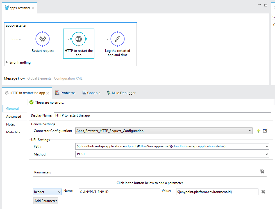The width and height of the screenshot is (275, 209).
Task: Delete the X-ANYPNT-ENV-ID header parameter
Action: pos(263,192)
